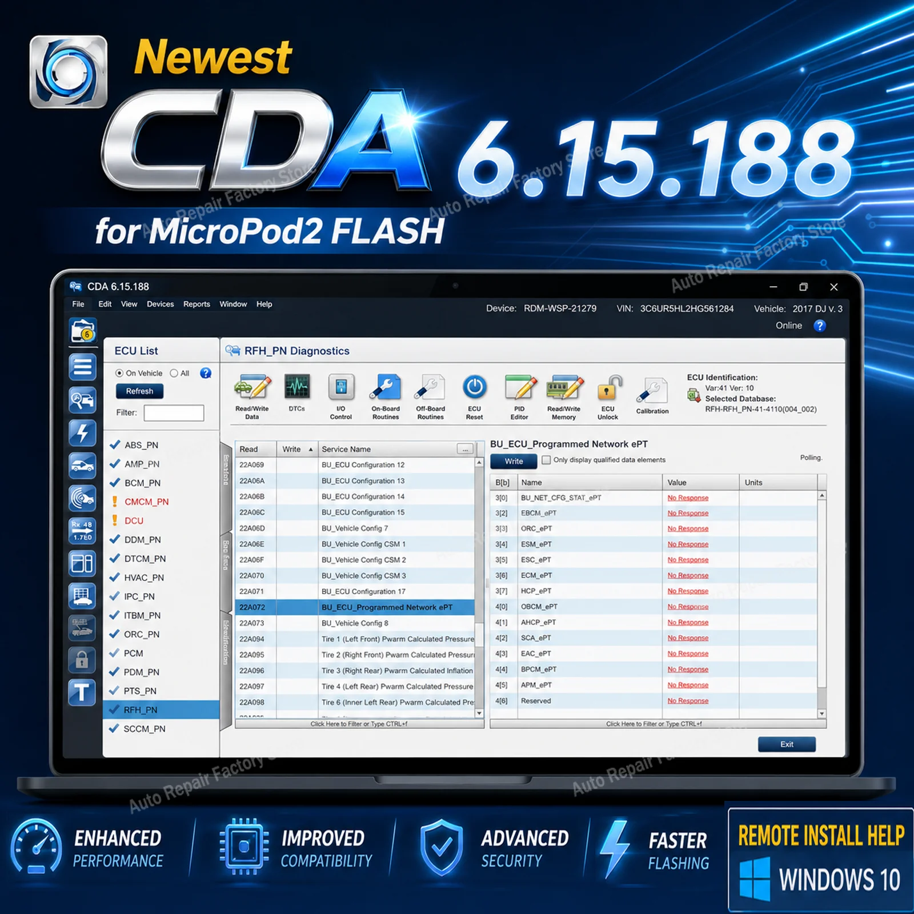Click the sidebar vehicle search icon
The width and height of the screenshot is (914, 914).
tap(82, 400)
